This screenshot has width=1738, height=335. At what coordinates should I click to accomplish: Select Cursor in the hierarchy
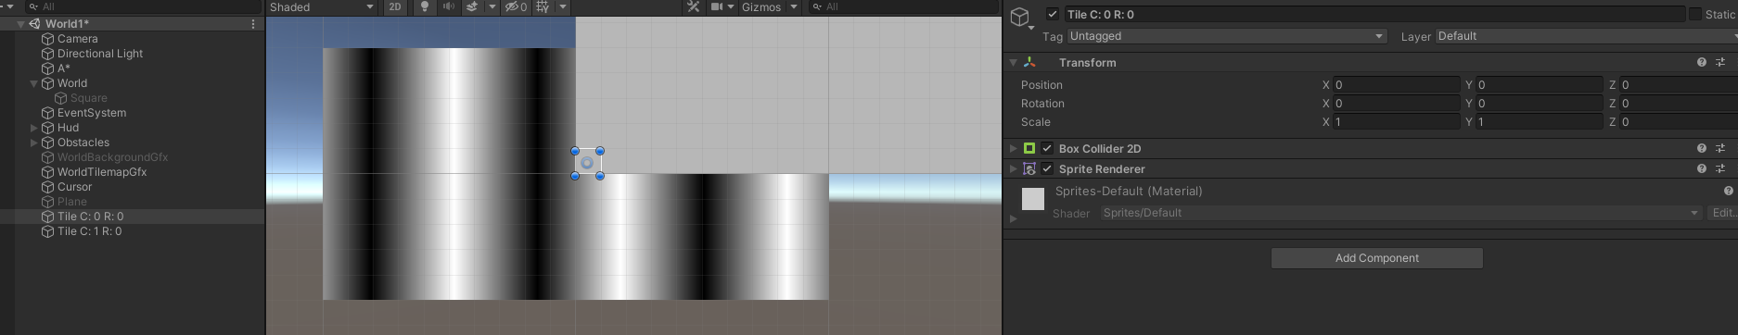74,187
